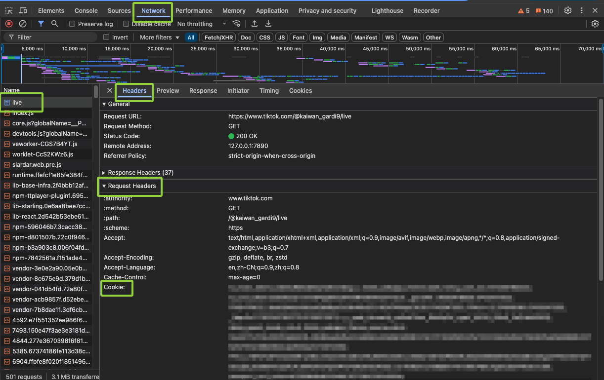Toggle the funnel filter icon

[41, 24]
